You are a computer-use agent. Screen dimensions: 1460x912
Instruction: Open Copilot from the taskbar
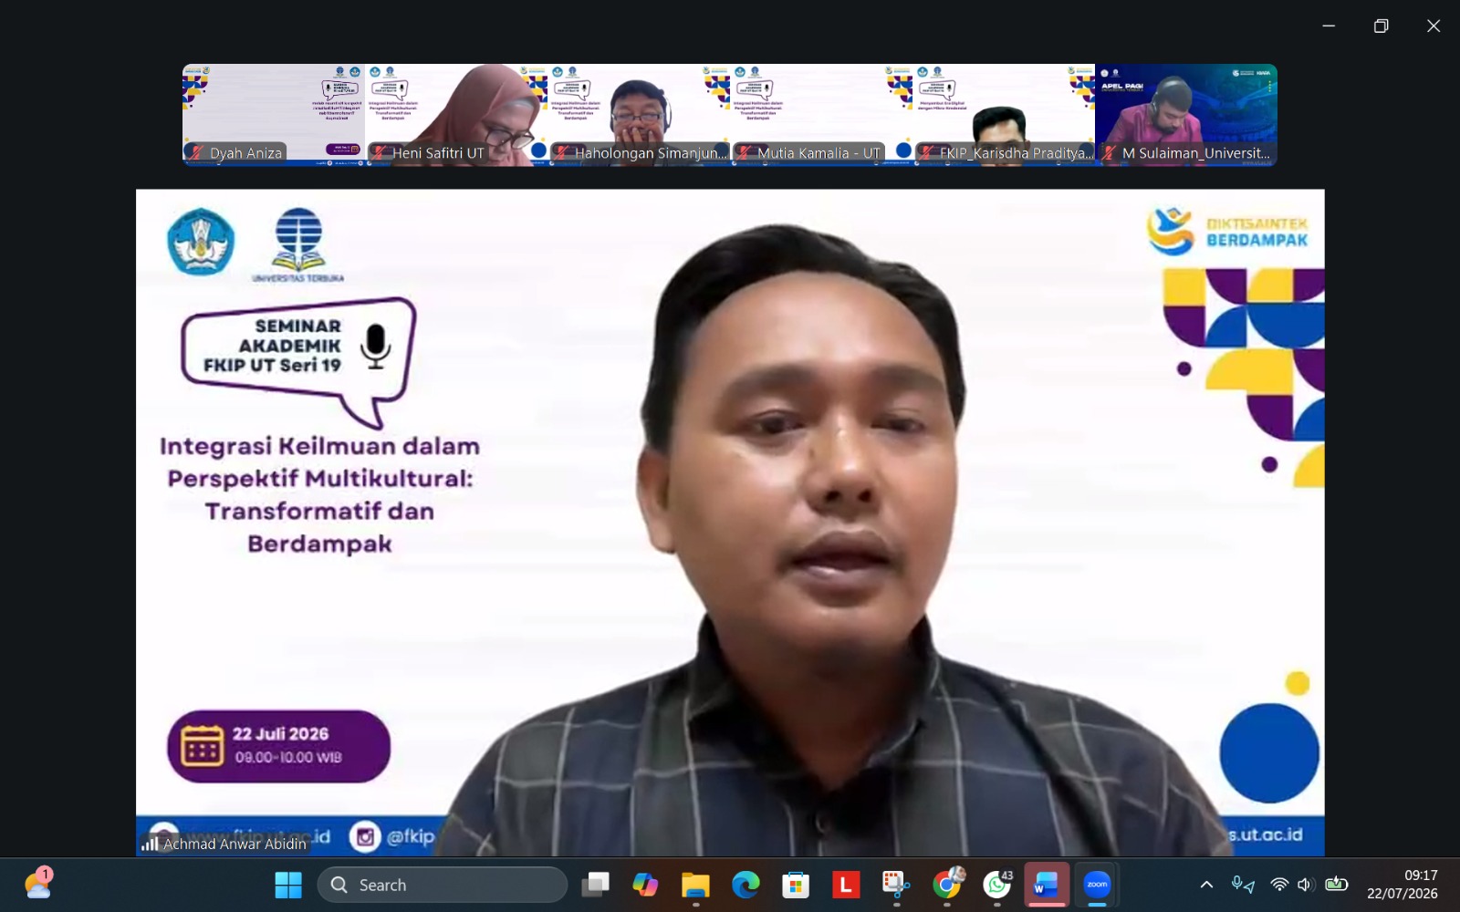click(645, 885)
